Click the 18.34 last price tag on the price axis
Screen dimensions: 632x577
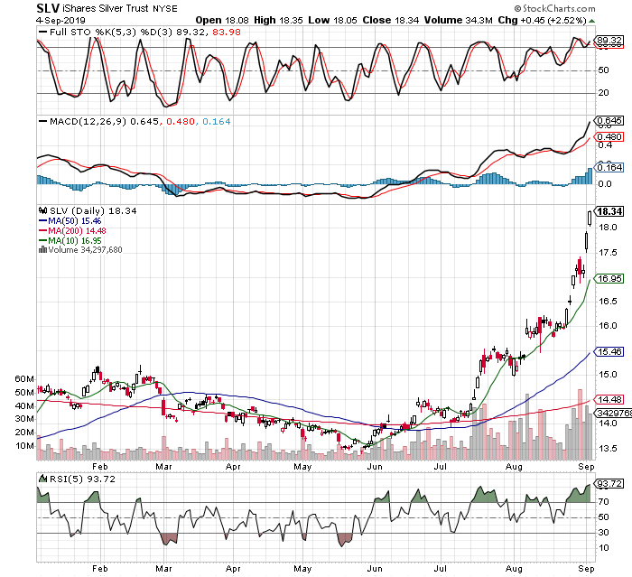pos(609,211)
